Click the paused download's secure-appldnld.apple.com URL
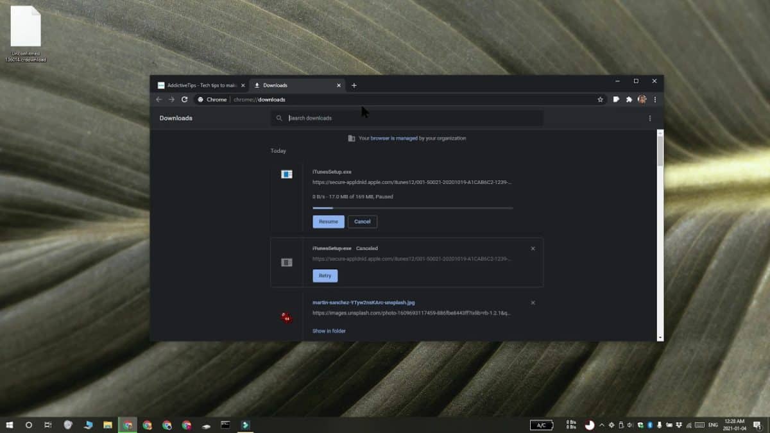Image resolution: width=770 pixels, height=433 pixels. click(x=412, y=182)
